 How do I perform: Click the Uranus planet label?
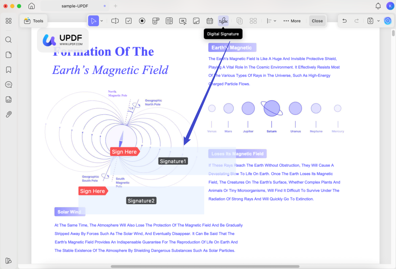pos(296,131)
